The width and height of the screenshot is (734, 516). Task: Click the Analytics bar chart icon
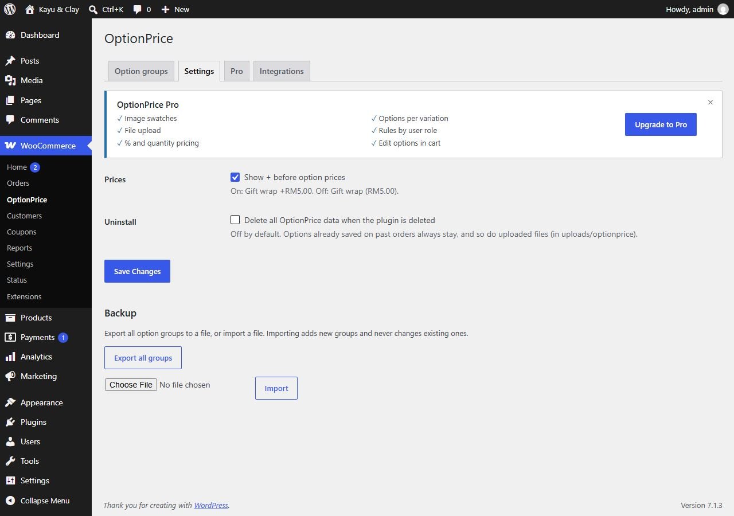tap(10, 357)
